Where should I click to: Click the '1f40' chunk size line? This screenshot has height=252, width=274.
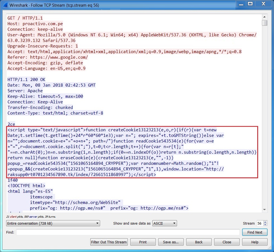13,180
